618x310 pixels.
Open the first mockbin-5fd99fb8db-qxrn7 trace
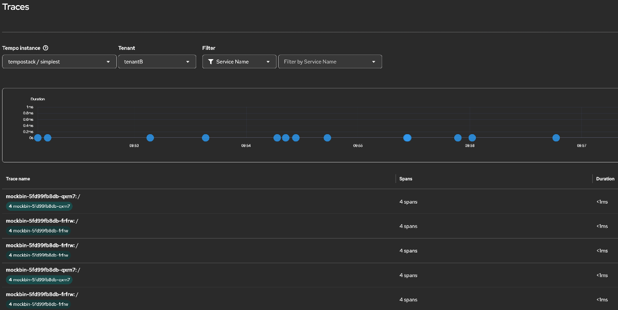43,196
